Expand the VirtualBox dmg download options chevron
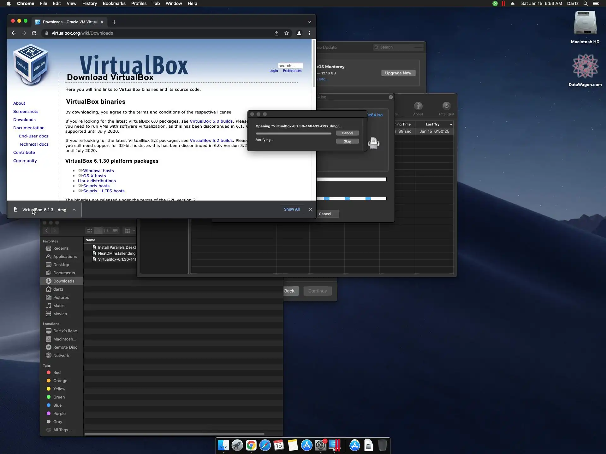Viewport: 606px width, 454px height. [x=74, y=210]
